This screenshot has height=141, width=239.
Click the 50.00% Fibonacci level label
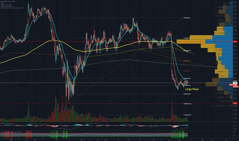pyautogui.click(x=187, y=61)
